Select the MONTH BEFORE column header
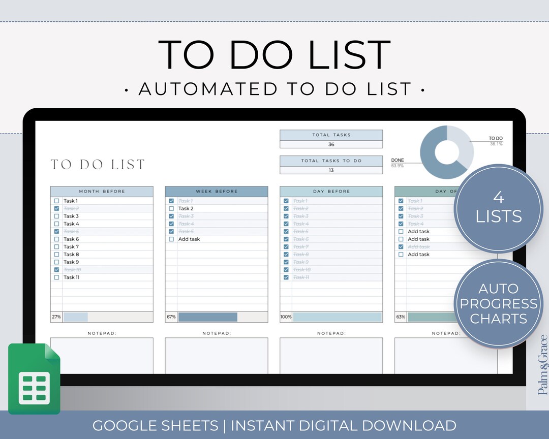Screen dimensions: 549x439 pos(102,192)
